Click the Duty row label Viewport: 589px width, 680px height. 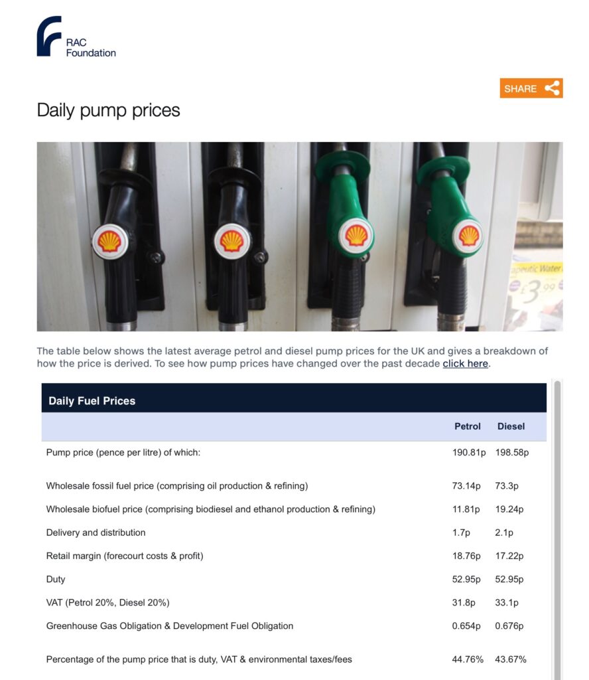coord(56,579)
